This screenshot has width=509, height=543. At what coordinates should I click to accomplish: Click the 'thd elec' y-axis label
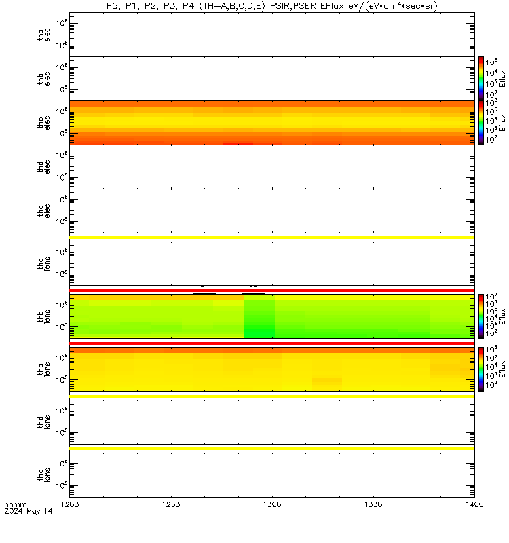pyautogui.click(x=44, y=166)
